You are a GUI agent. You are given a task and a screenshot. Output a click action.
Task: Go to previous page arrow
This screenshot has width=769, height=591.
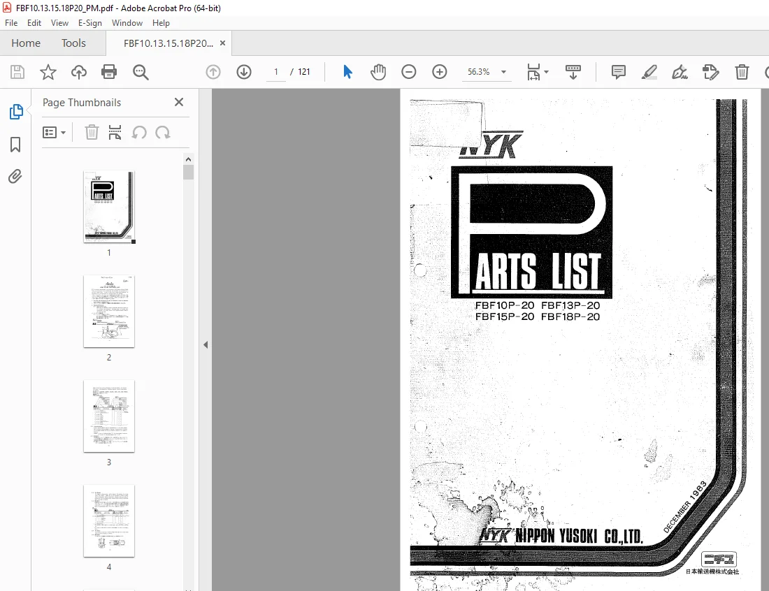[213, 72]
